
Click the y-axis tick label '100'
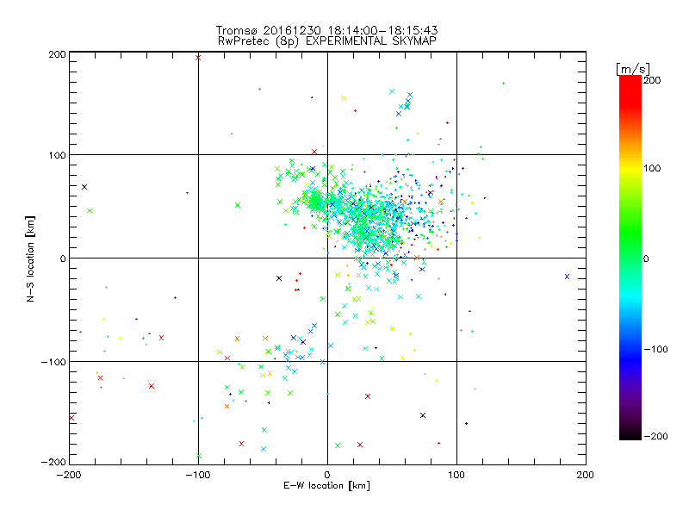(57, 155)
